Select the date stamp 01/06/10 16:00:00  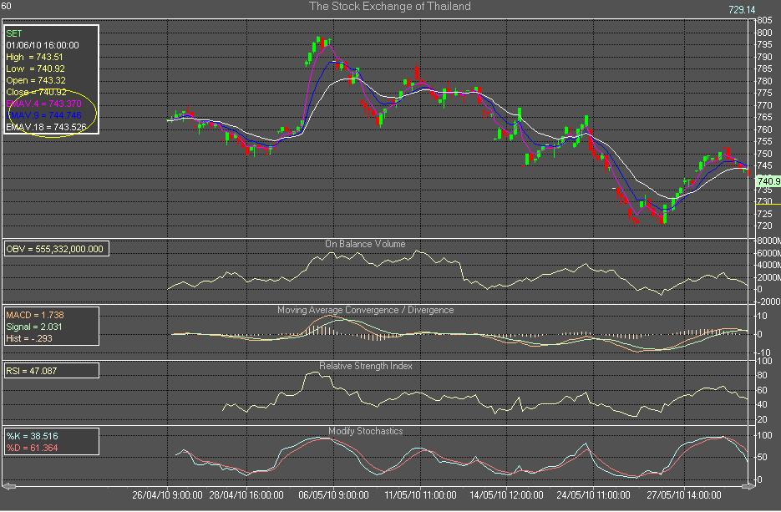point(43,45)
